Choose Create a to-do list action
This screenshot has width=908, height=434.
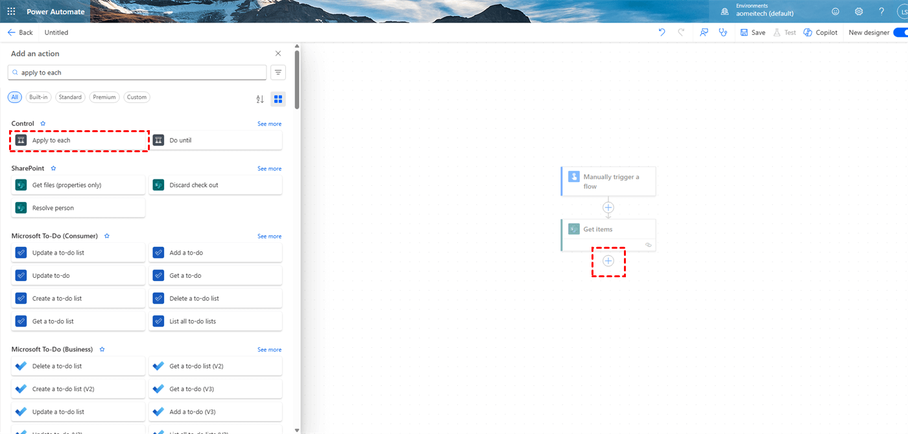(x=78, y=299)
